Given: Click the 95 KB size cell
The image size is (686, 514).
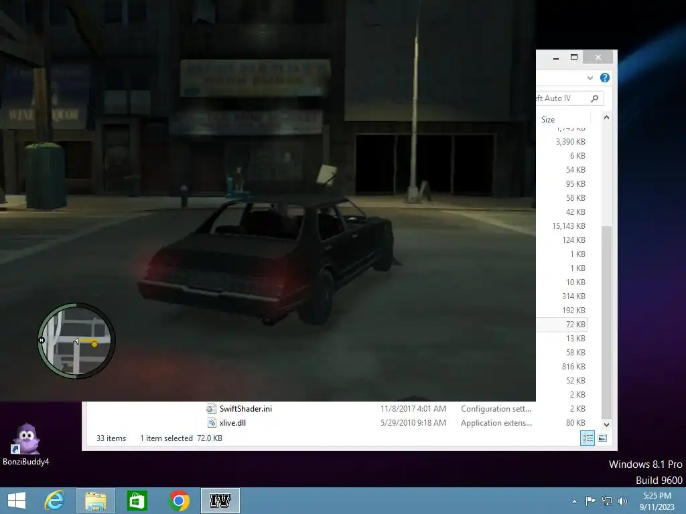Looking at the screenshot, I should [x=575, y=184].
